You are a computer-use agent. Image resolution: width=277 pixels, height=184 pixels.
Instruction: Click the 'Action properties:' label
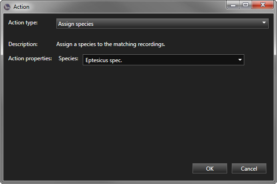pos(30,58)
